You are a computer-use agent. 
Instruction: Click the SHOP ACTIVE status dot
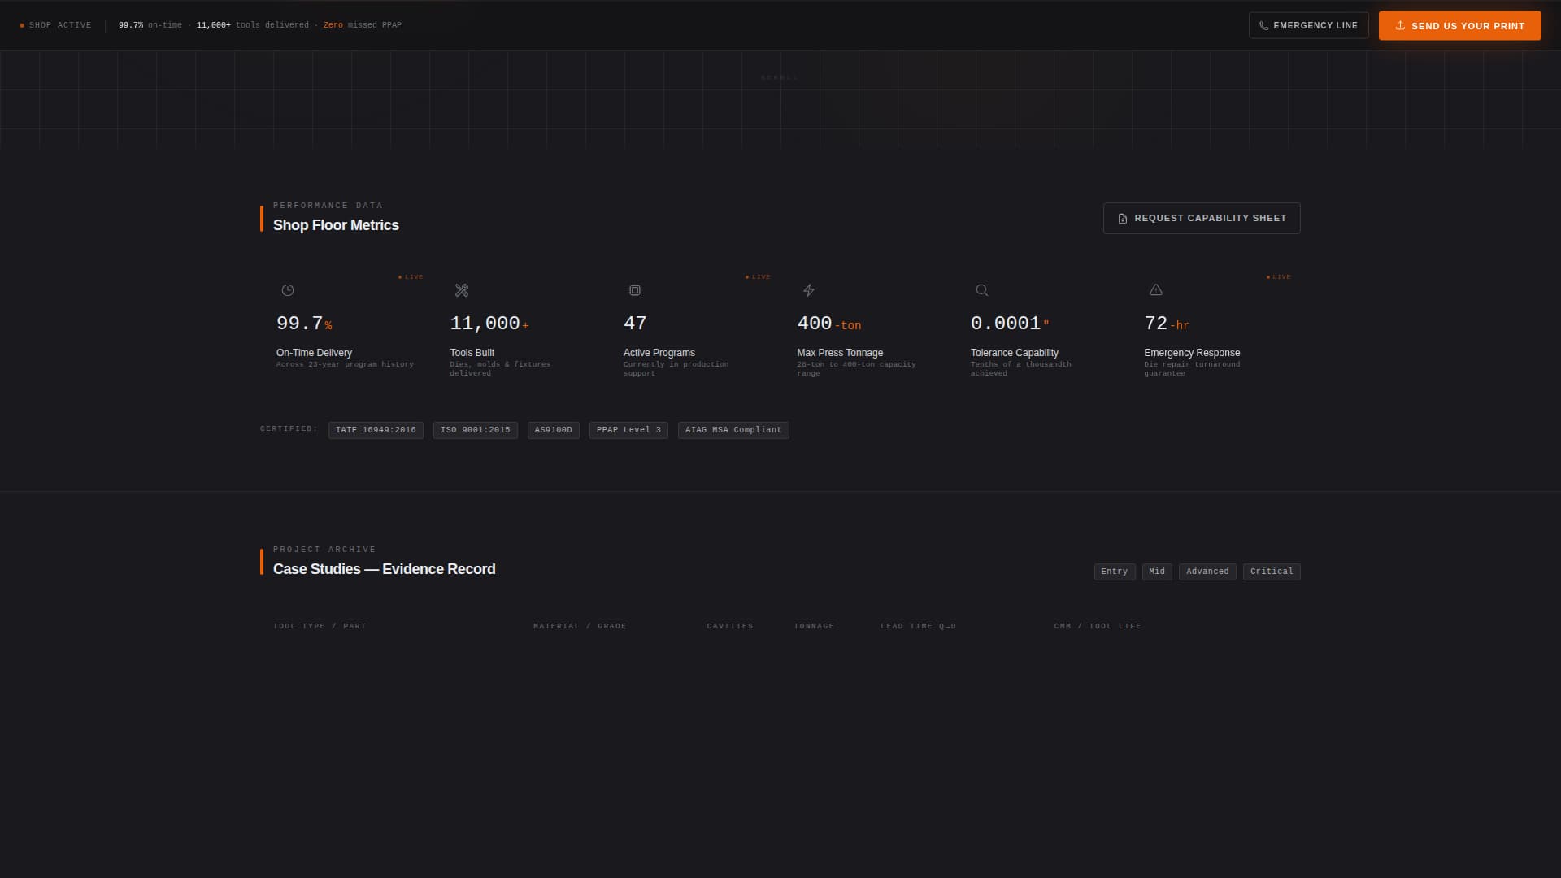pos(22,25)
